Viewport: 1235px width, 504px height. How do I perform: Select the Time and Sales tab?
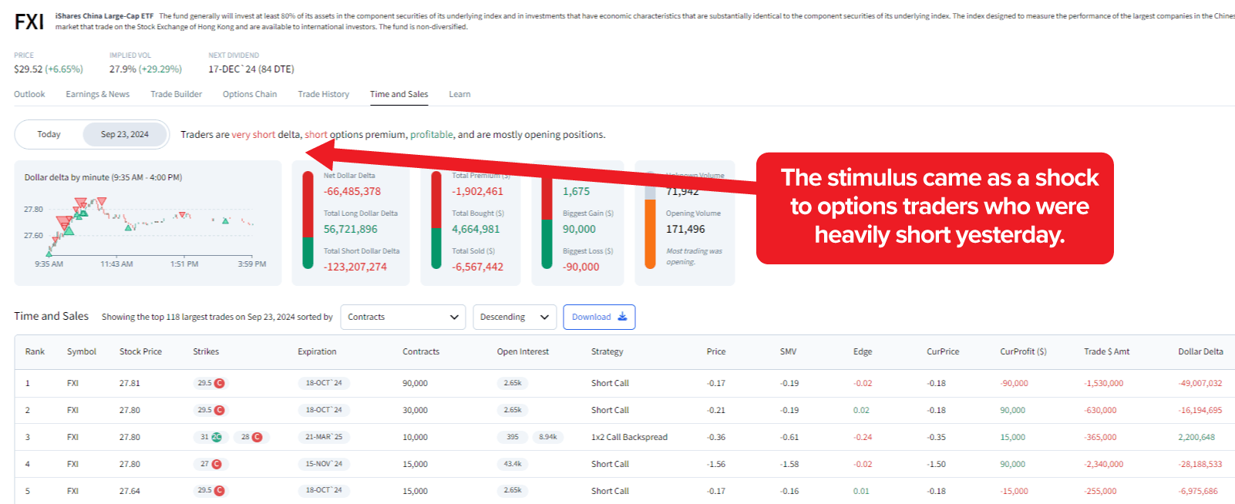click(399, 94)
